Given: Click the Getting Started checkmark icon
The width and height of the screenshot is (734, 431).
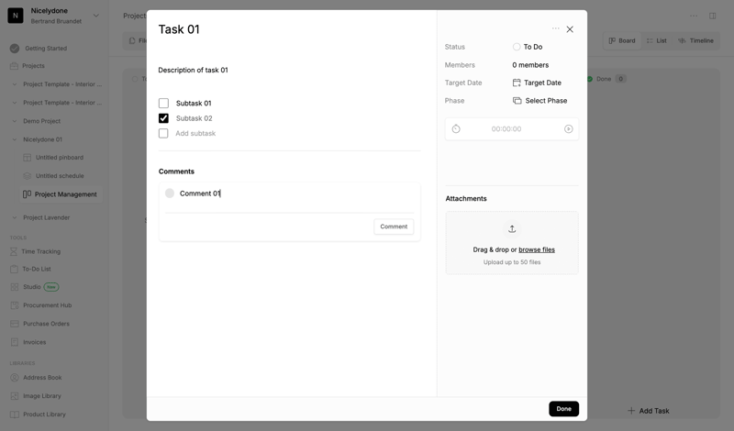Looking at the screenshot, I should (15, 49).
